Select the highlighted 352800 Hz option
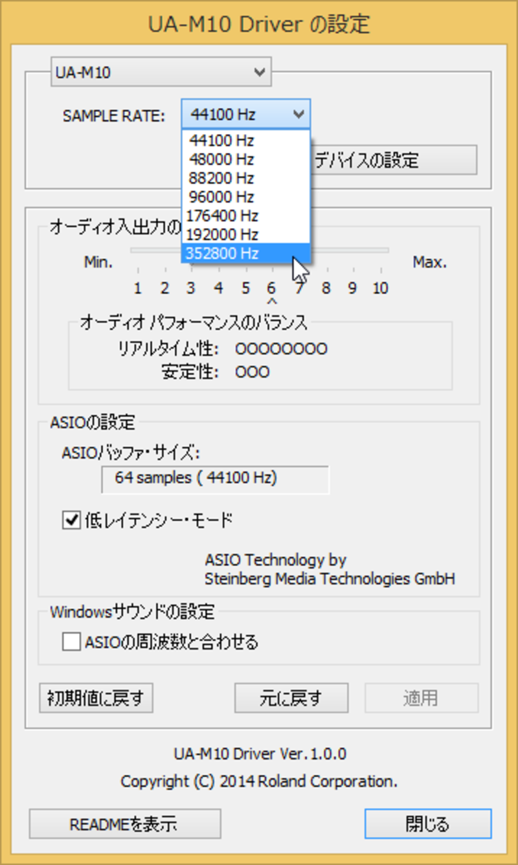 coord(246,253)
